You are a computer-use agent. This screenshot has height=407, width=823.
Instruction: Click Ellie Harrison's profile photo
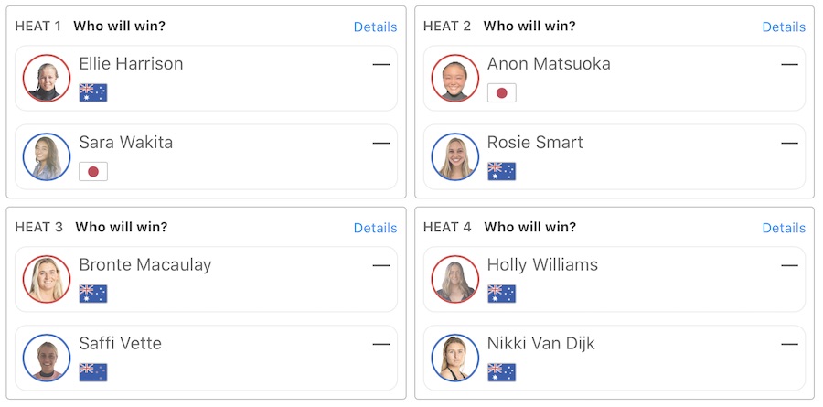pyautogui.click(x=47, y=79)
